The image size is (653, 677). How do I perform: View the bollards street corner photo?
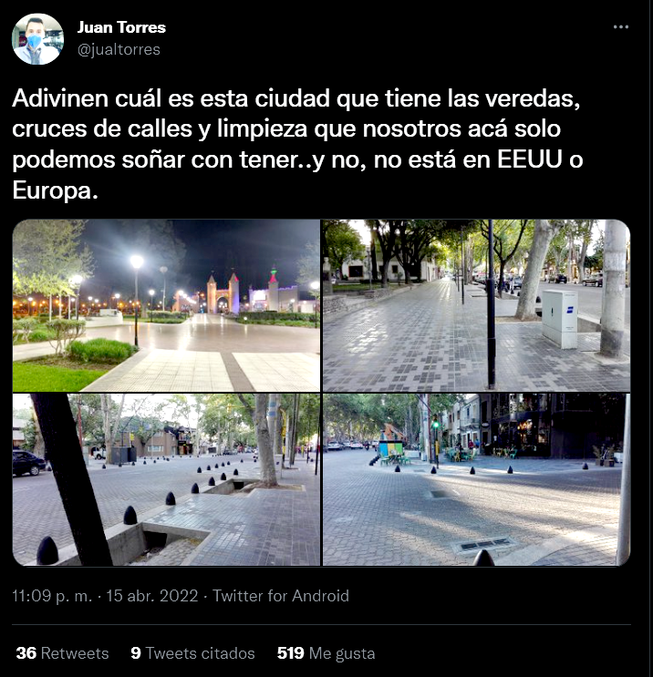point(166,479)
